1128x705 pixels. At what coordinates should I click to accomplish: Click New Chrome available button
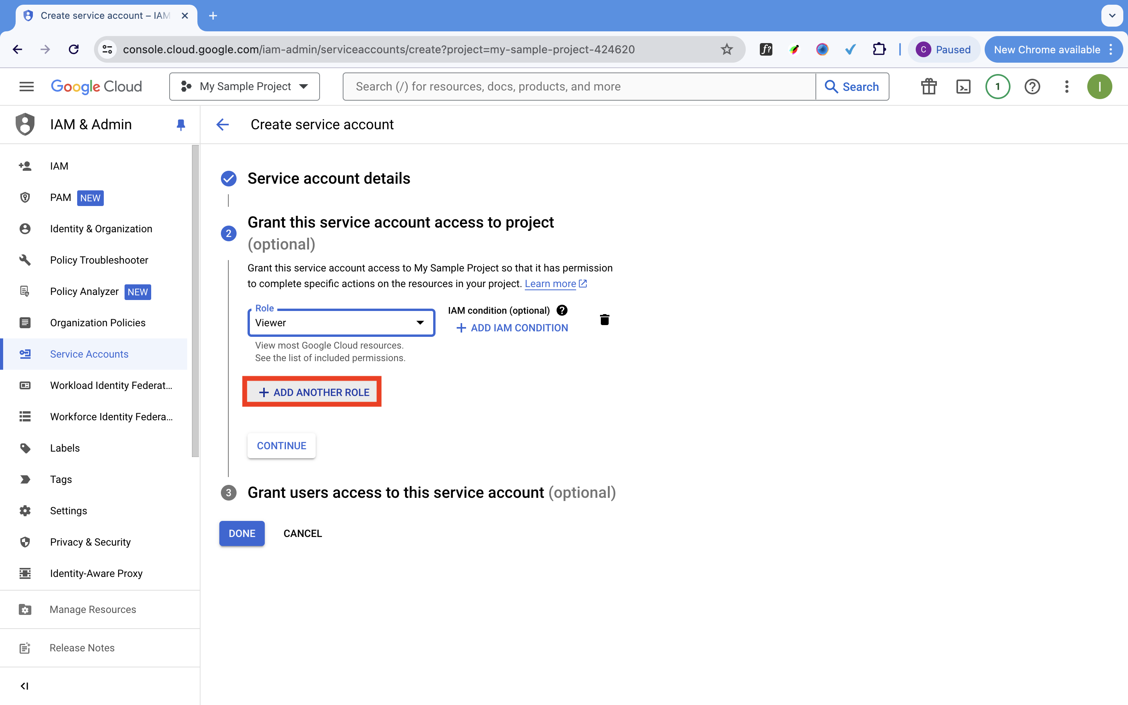[1053, 49]
